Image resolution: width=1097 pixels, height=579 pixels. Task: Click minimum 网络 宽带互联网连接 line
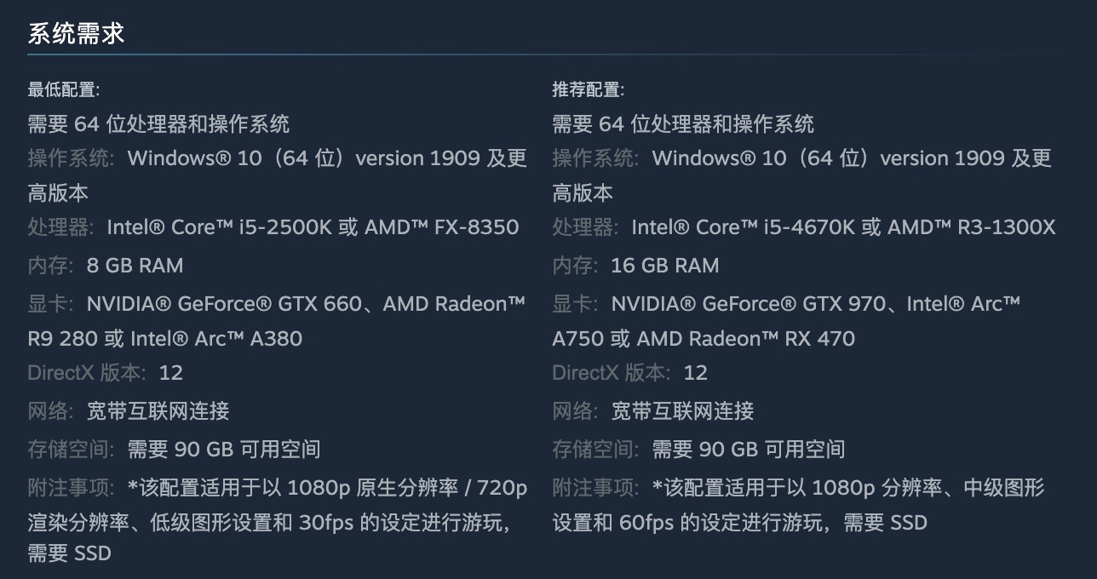[129, 411]
